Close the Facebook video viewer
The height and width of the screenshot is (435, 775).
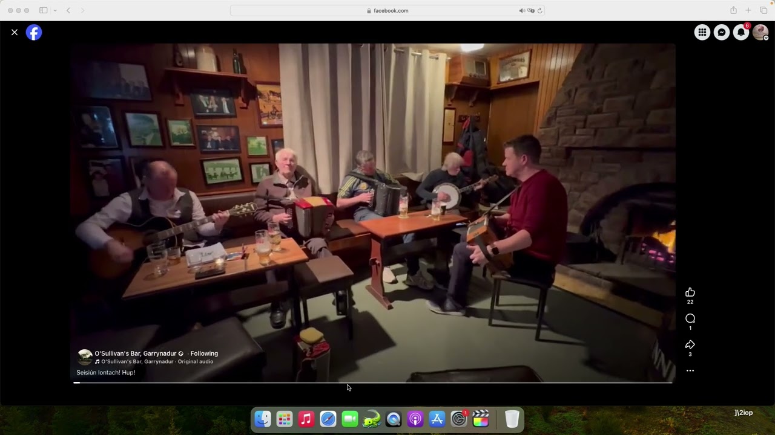point(15,33)
